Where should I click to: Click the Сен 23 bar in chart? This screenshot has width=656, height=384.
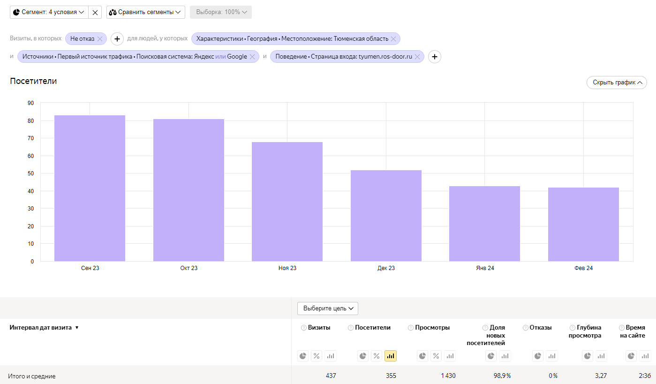coord(90,188)
